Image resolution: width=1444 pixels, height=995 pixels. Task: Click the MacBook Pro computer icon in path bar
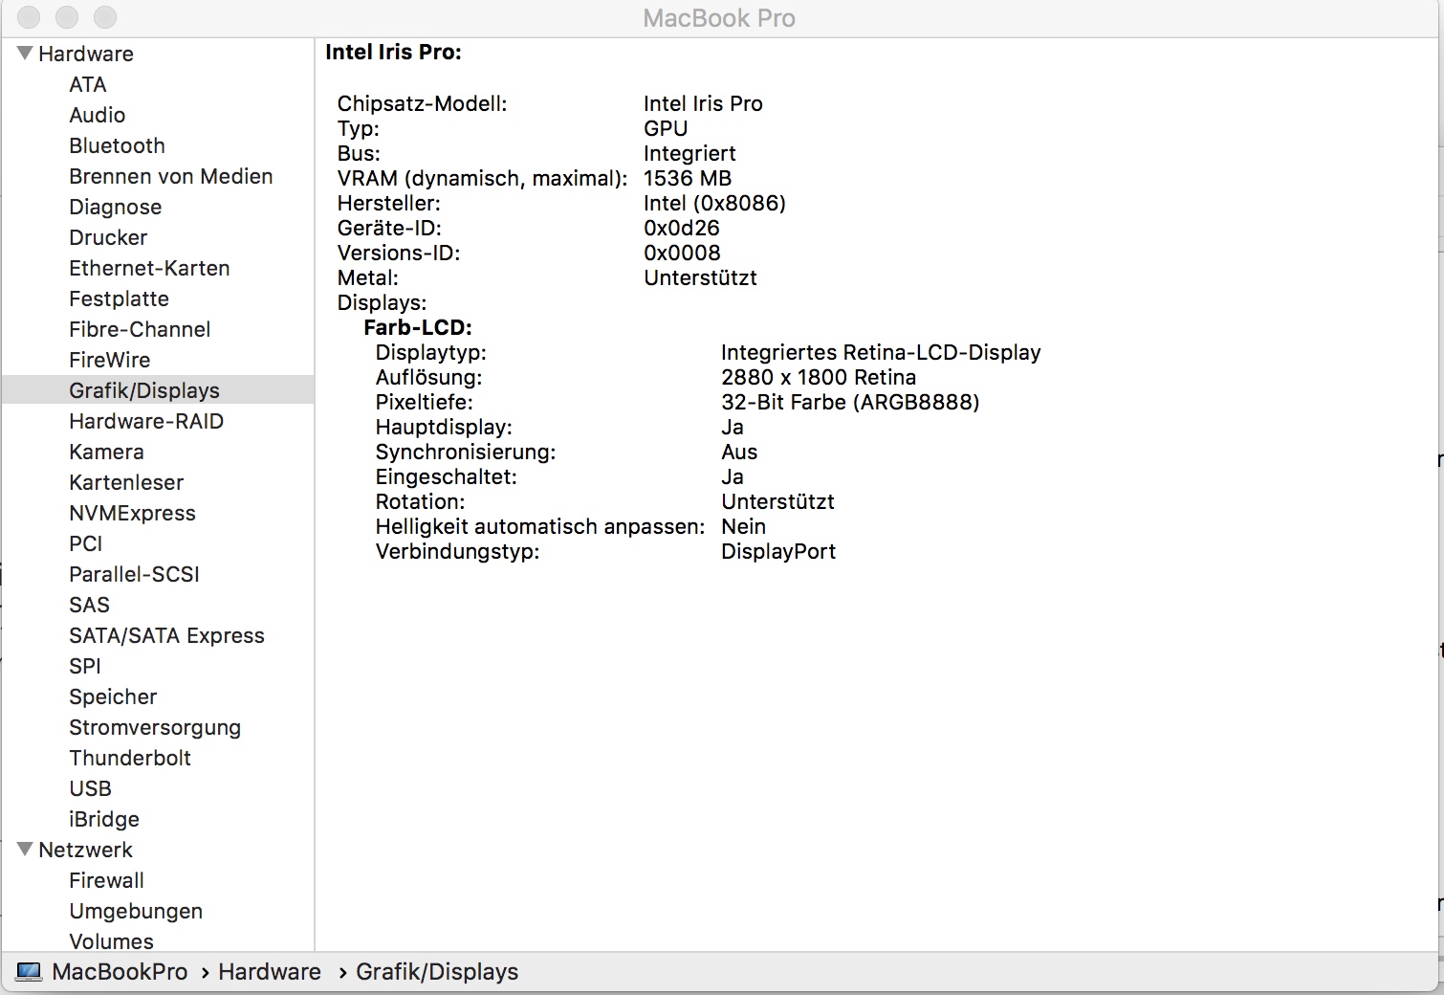[x=29, y=972]
